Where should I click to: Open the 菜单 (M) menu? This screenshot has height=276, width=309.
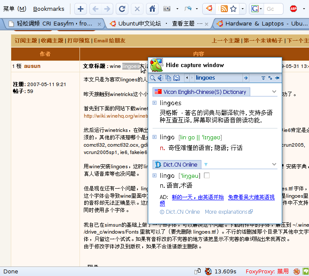[15, 9]
